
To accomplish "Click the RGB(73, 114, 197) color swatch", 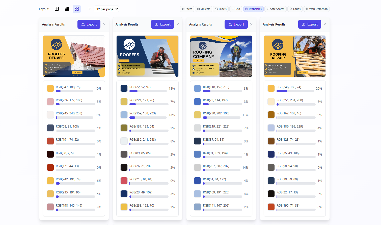I will tap(198, 102).
